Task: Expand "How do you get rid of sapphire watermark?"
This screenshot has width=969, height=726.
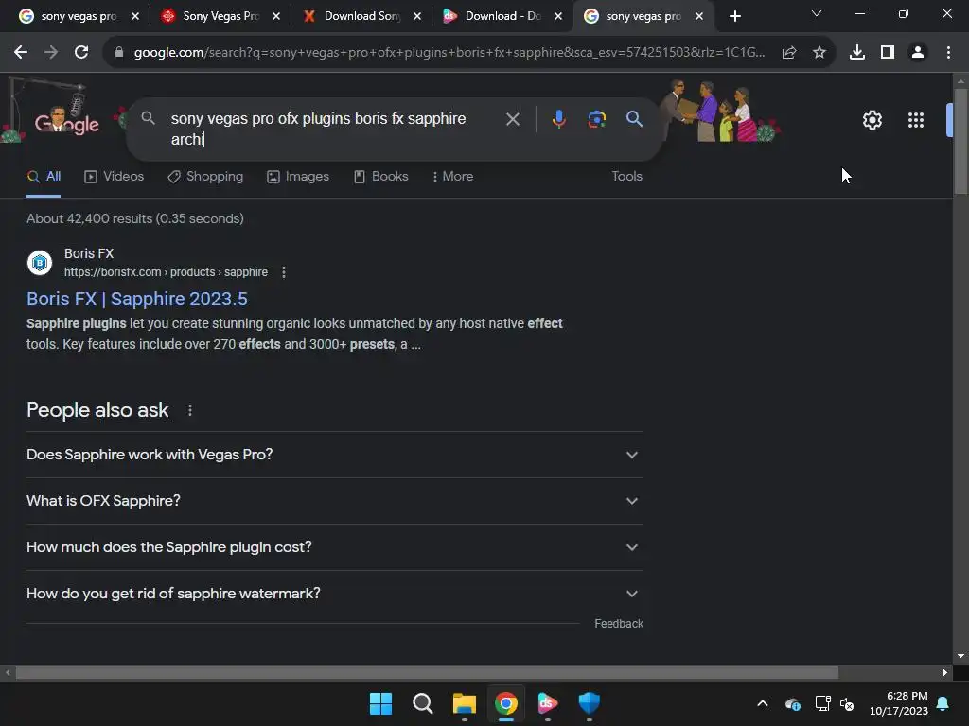Action: tap(334, 594)
